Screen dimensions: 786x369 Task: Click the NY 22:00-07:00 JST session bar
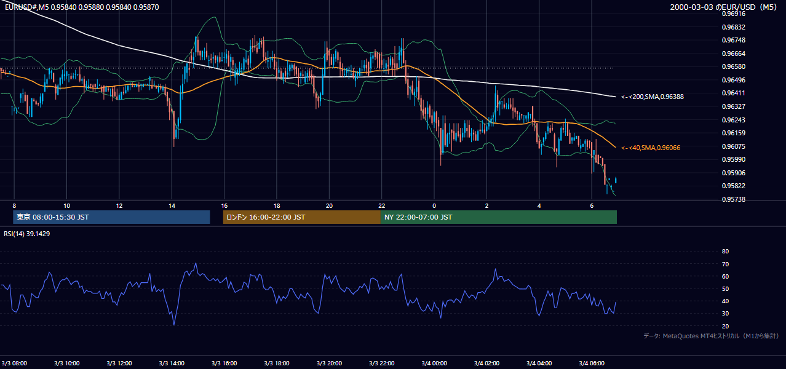point(499,217)
